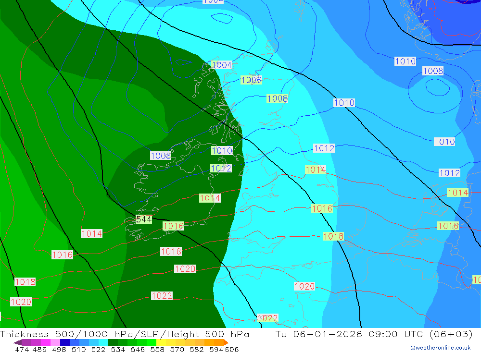Click the legend value 498
481x352 pixels.
[x=59, y=349]
